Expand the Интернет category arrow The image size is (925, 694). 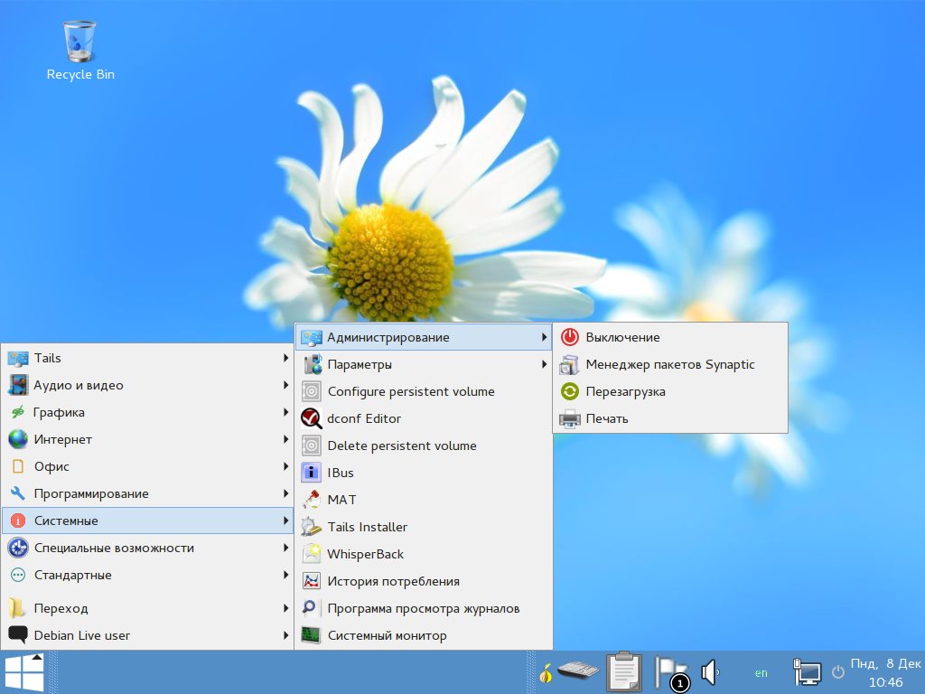tap(285, 439)
